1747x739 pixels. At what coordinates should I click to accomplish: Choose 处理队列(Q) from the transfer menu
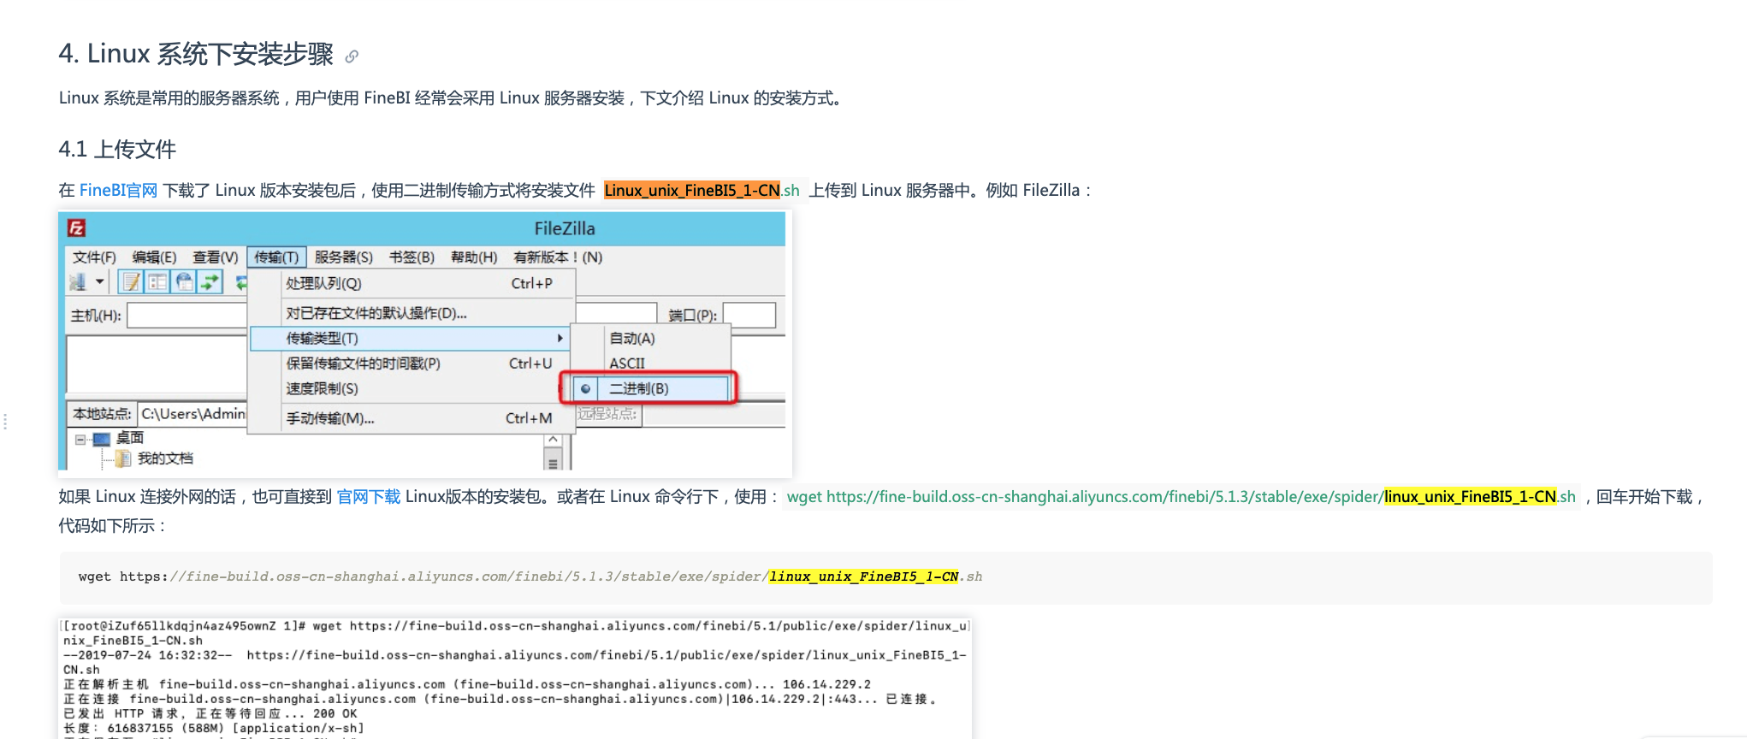click(x=412, y=283)
